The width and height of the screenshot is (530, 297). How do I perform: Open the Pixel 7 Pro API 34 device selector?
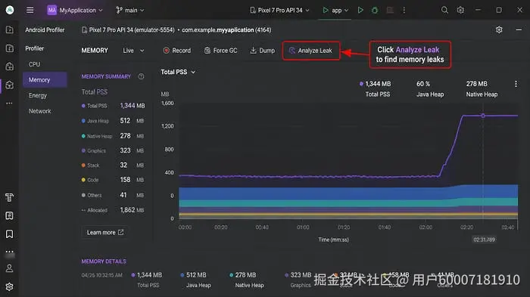pyautogui.click(x=279, y=10)
